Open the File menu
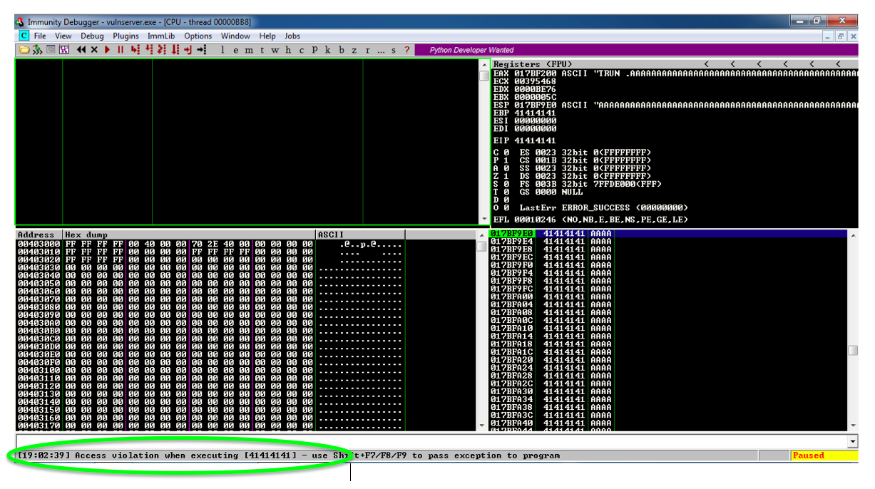This screenshot has width=875, height=489. [40, 36]
